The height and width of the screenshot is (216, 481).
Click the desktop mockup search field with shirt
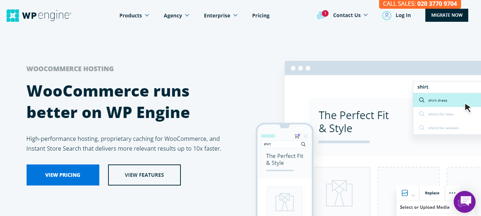447,87
